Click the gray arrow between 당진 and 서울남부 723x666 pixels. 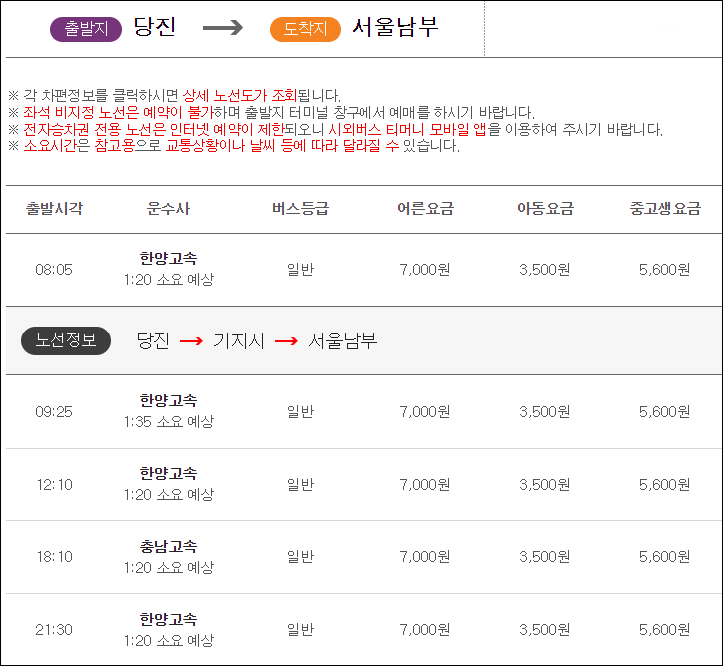(223, 28)
